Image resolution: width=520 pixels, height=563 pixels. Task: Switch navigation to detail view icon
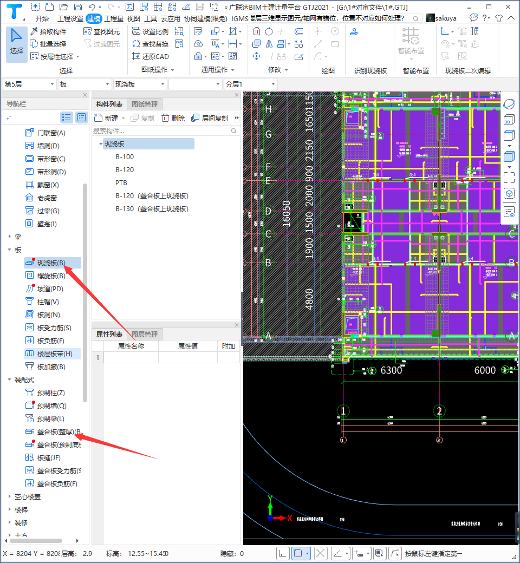point(82,117)
